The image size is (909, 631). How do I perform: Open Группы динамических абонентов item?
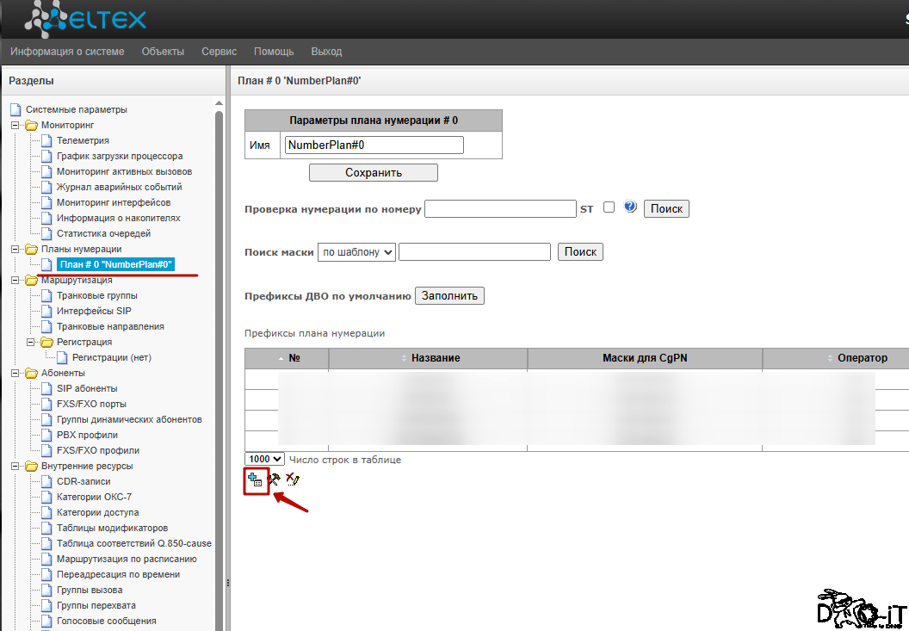(x=129, y=419)
